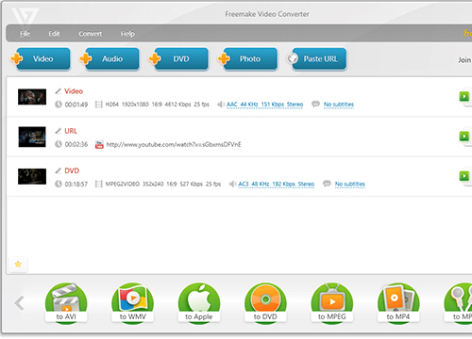Image resolution: width=472 pixels, height=339 pixels.
Task: Click the Join option at top right
Action: click(x=464, y=59)
